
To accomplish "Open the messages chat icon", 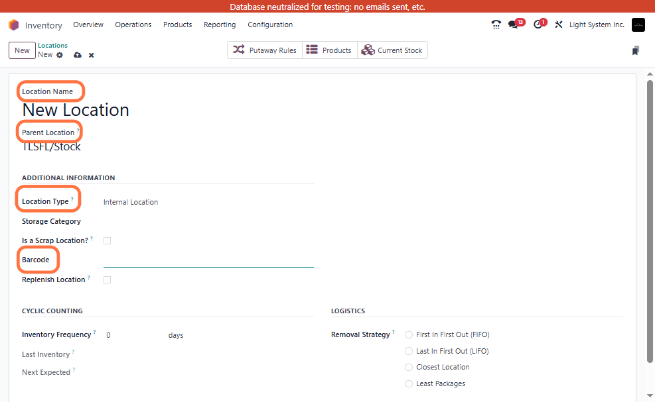I will [514, 25].
